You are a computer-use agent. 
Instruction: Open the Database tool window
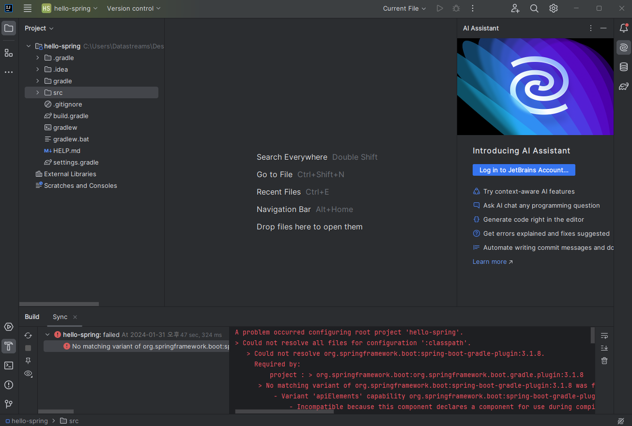click(624, 67)
